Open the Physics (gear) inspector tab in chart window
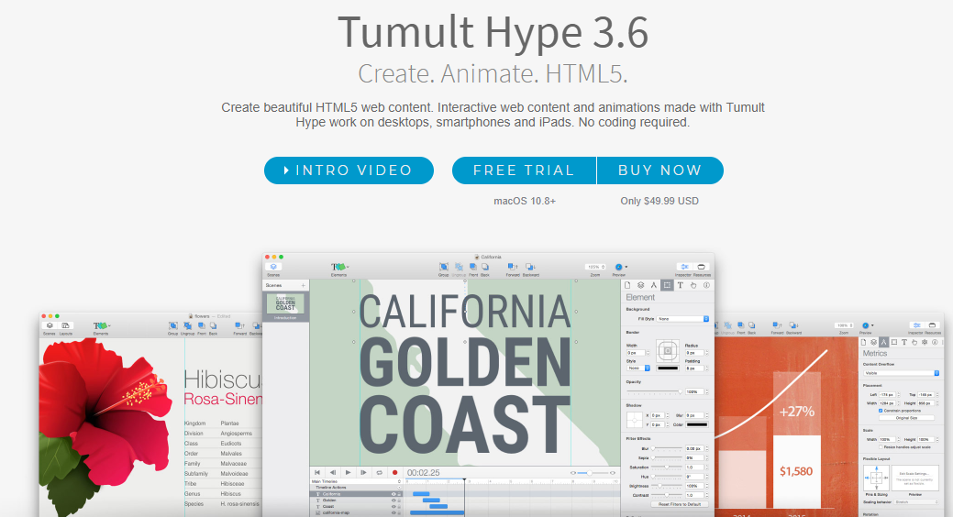This screenshot has height=517, width=953. tap(925, 342)
